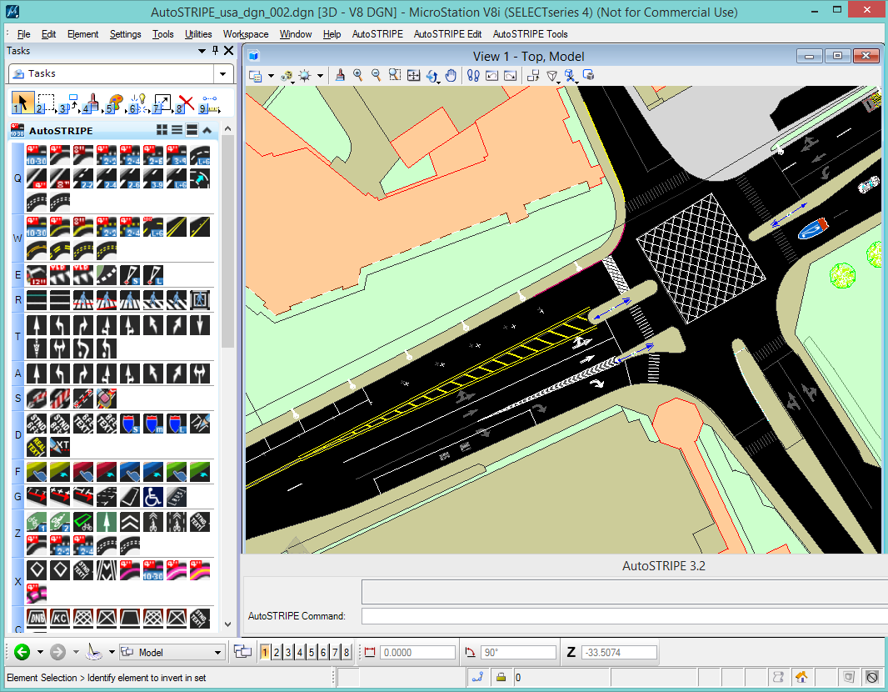Select the handicap parking symbol tool
The width and height of the screenshot is (888, 692).
tap(152, 496)
